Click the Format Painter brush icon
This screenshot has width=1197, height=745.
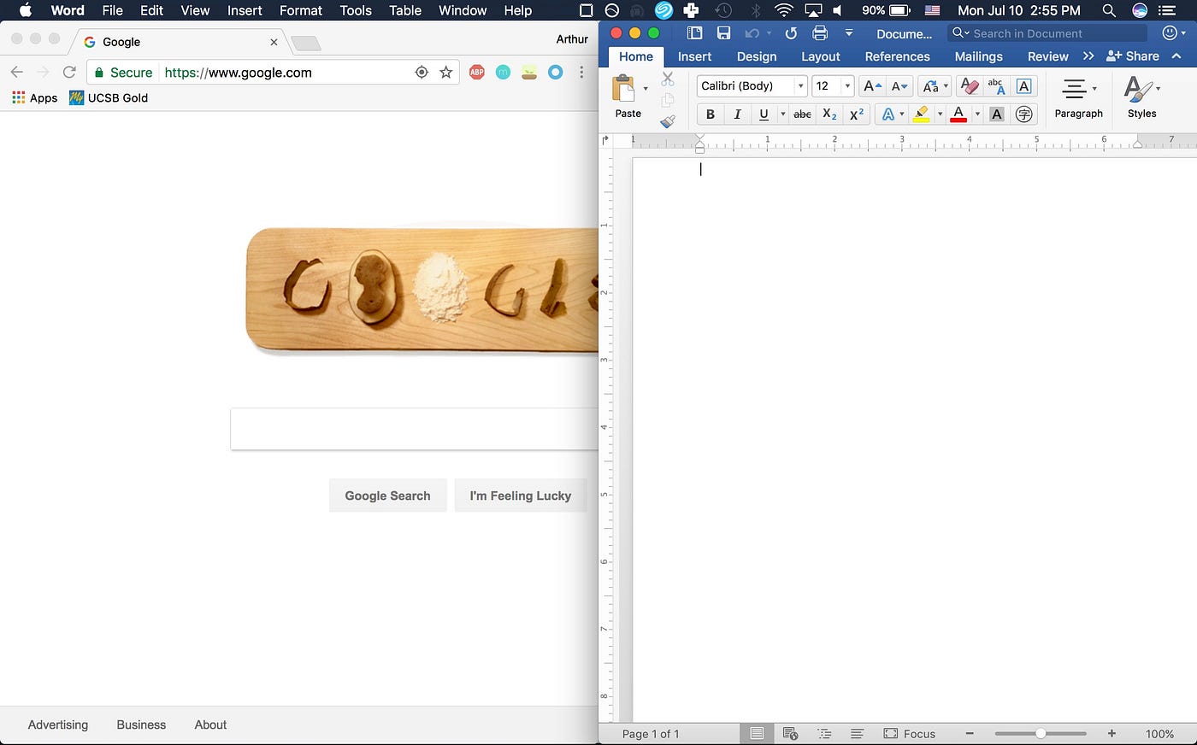(668, 121)
